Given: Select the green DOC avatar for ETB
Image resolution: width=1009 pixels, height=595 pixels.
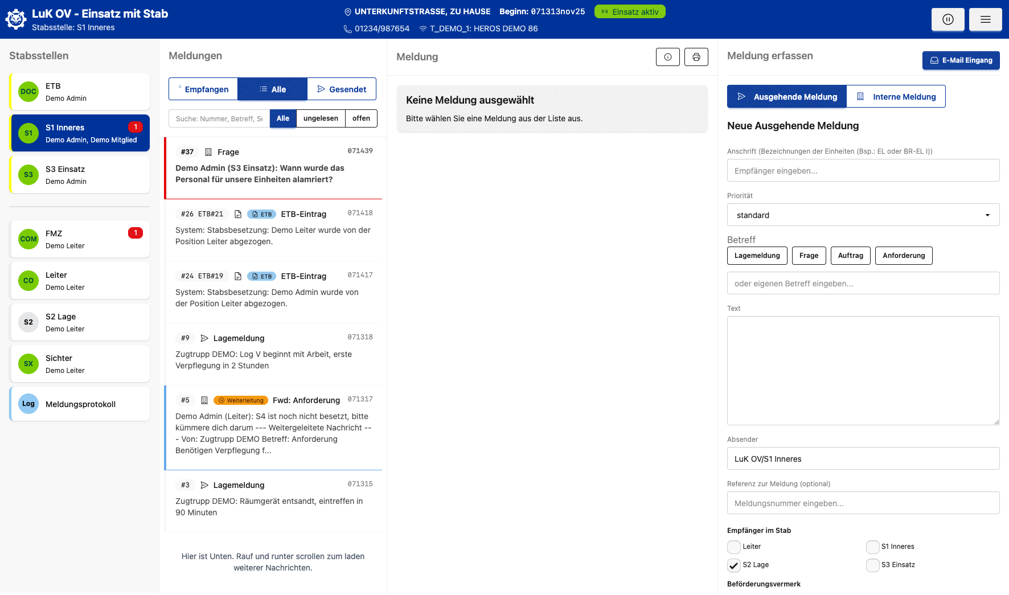Looking at the screenshot, I should click(x=28, y=92).
